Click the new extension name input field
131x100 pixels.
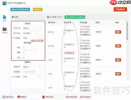(32, 72)
